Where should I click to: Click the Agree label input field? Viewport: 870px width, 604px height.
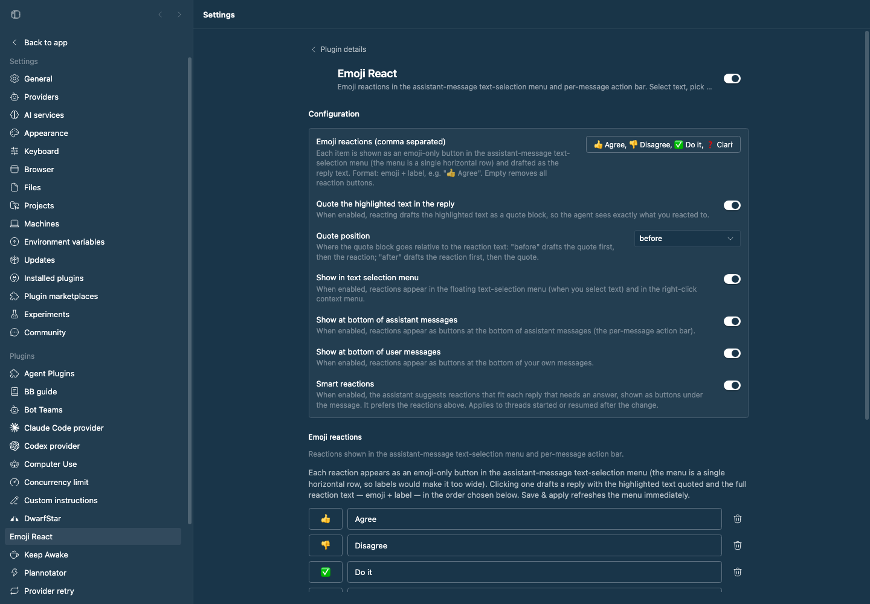click(x=535, y=519)
